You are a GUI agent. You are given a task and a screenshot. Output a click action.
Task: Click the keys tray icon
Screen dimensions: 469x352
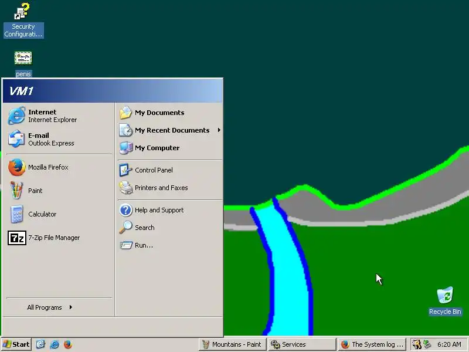click(x=417, y=344)
